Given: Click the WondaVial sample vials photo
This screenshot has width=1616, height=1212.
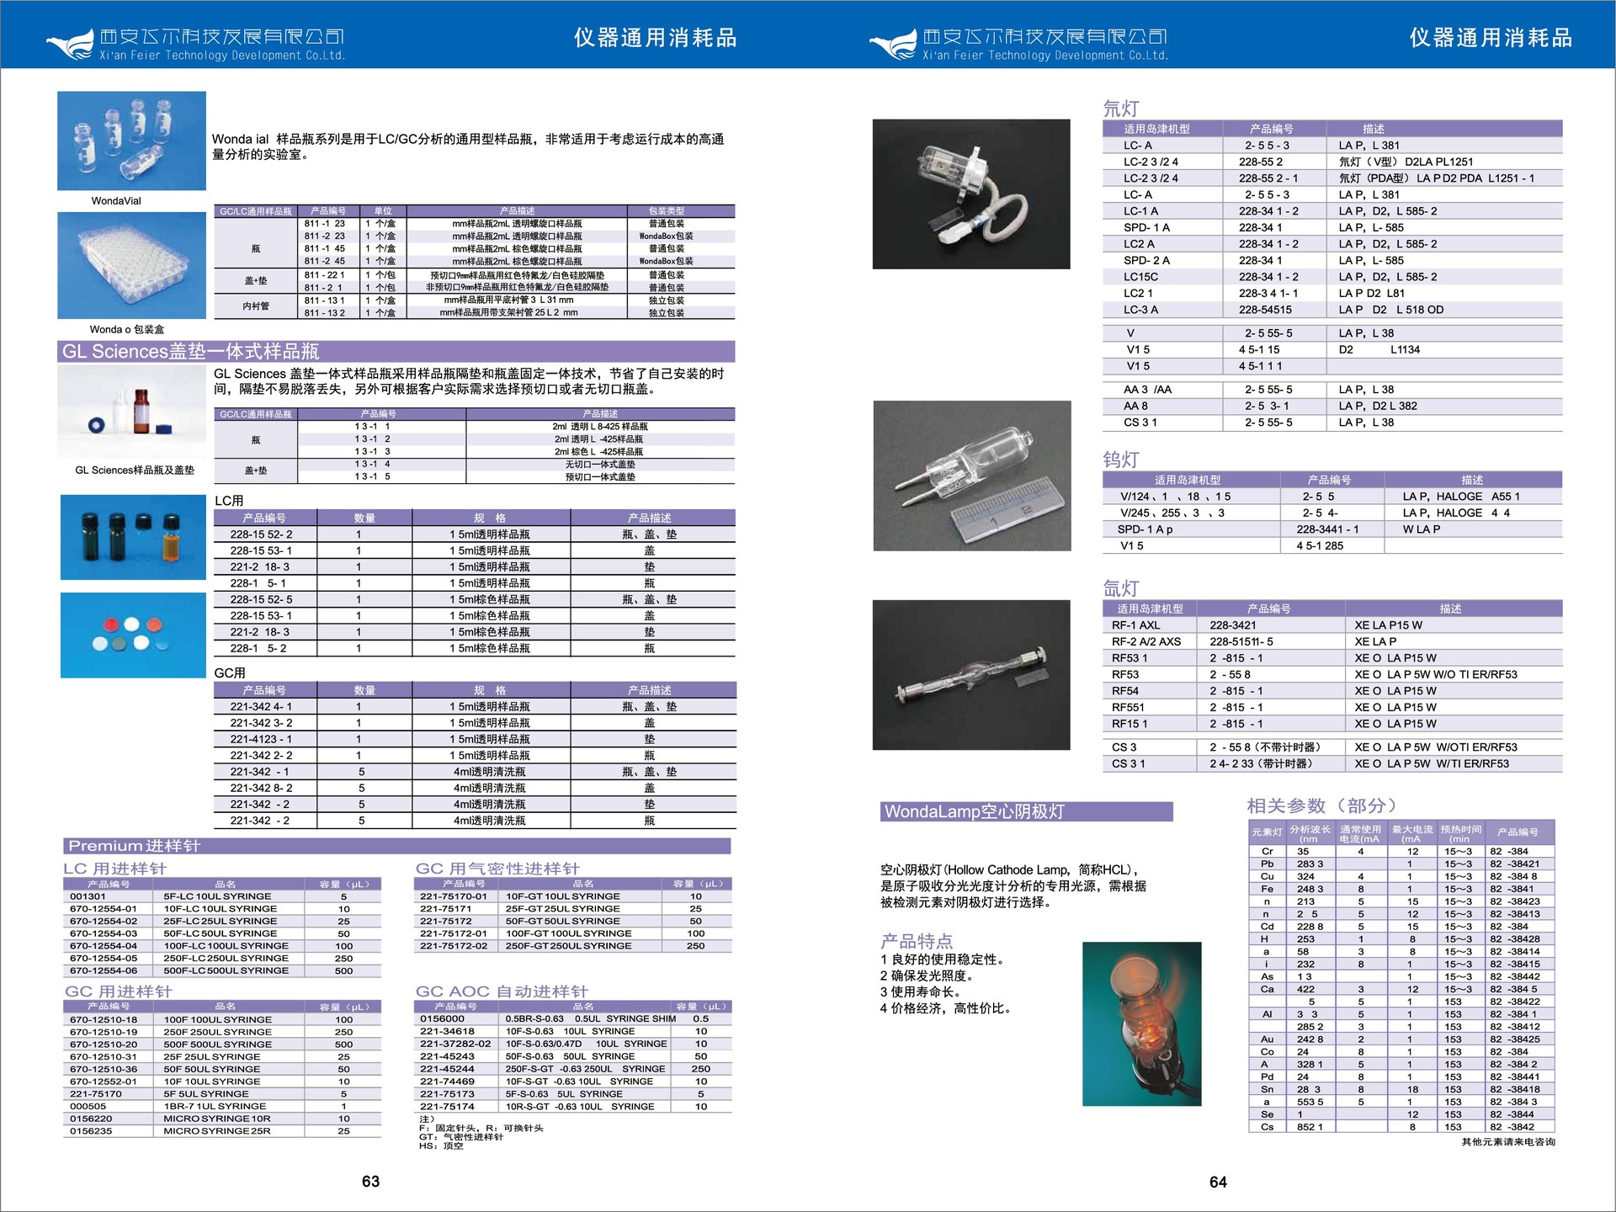Looking at the screenshot, I should coord(131,141).
